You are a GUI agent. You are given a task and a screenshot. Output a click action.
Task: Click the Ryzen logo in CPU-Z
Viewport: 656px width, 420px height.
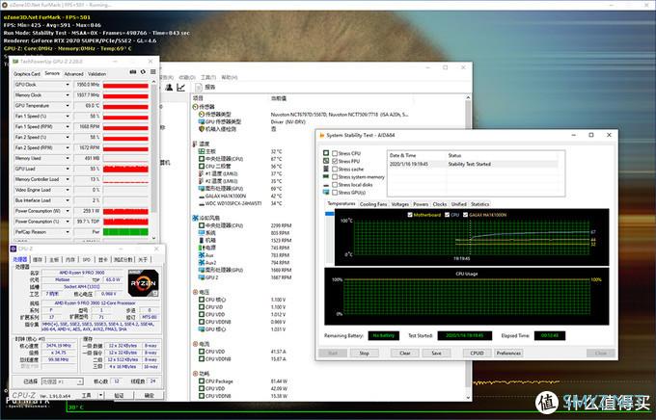[143, 283]
